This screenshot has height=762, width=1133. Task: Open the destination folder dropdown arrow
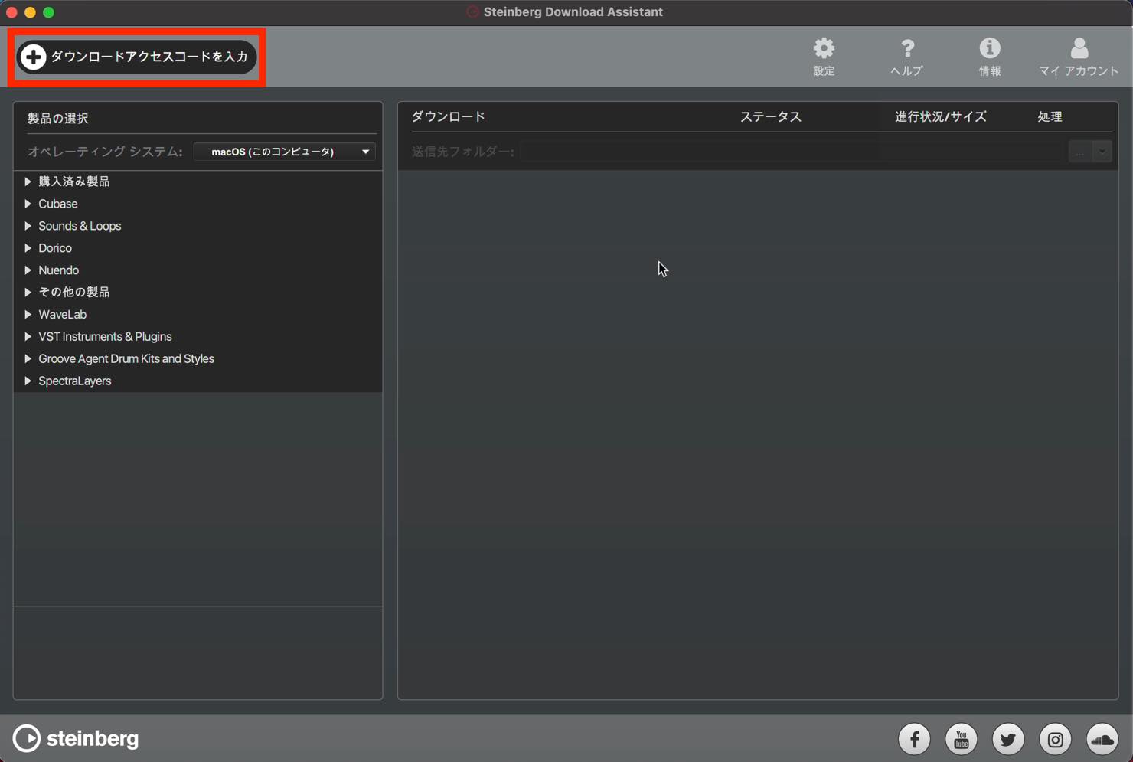pyautogui.click(x=1102, y=152)
